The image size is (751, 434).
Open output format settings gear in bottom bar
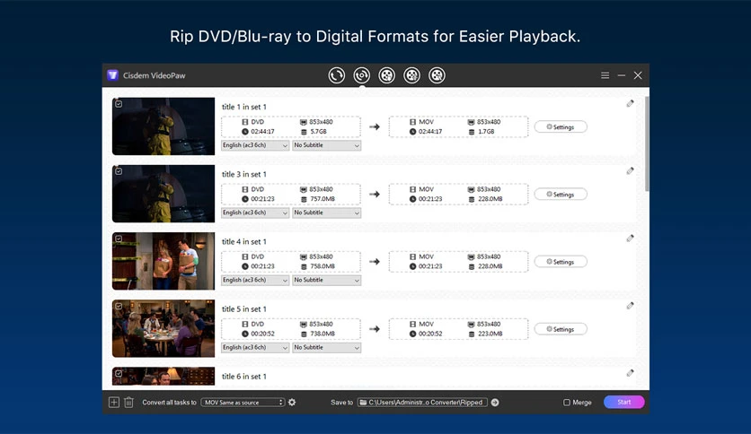point(292,403)
